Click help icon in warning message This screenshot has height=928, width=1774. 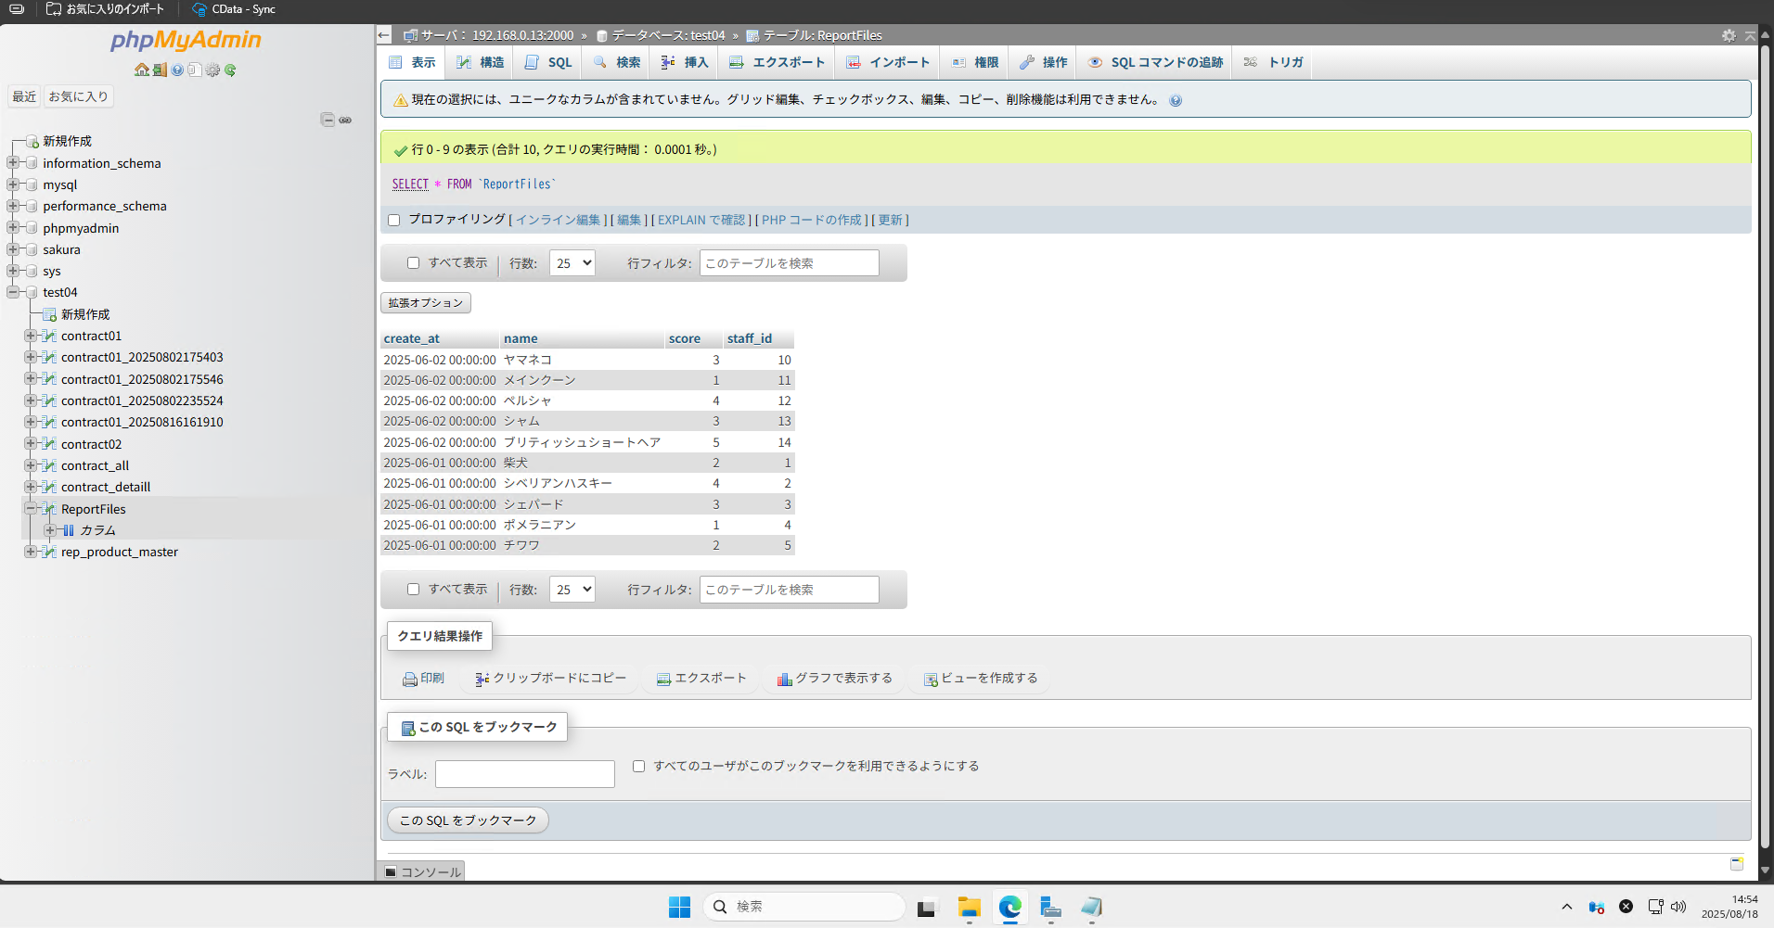(x=1176, y=100)
